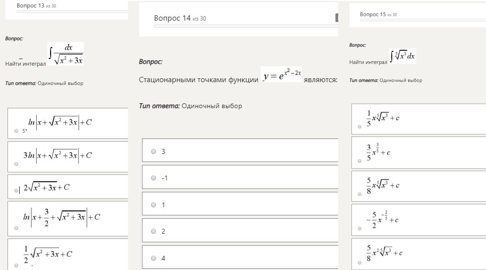The image size is (486, 270).
Task: Select answer 3 for question 14
Action: (x=153, y=151)
